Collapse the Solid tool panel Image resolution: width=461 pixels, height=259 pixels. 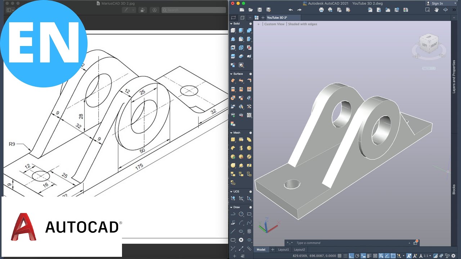(231, 24)
